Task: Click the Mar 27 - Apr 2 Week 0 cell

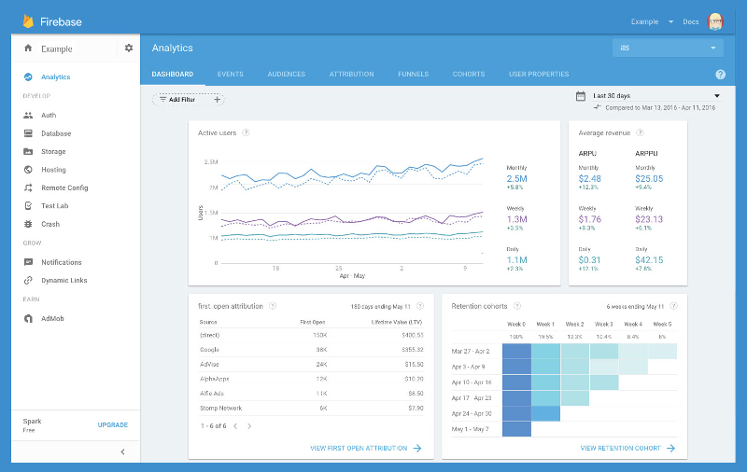Action: click(516, 352)
